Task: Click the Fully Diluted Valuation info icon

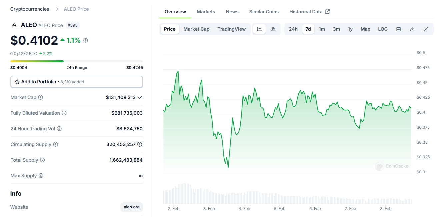Action: tap(64, 113)
